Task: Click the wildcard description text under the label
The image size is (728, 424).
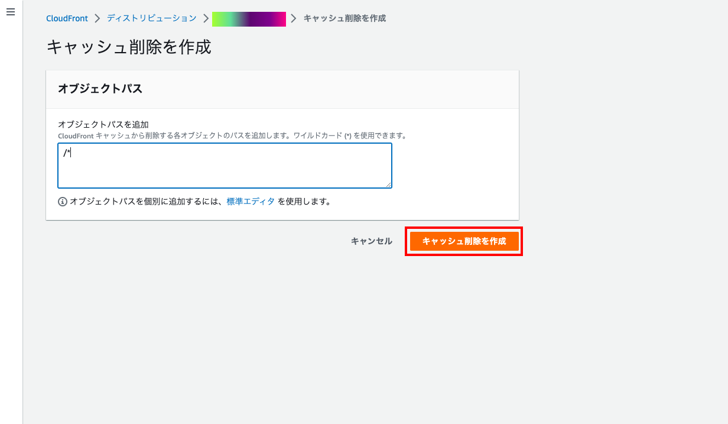Action: [232, 135]
